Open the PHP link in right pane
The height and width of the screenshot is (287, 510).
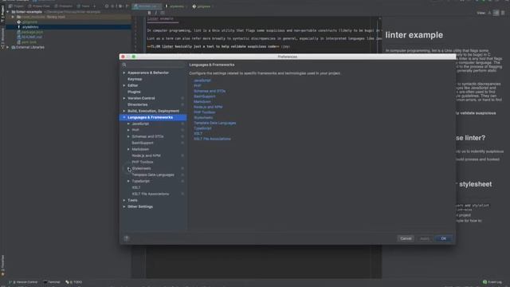coord(197,85)
